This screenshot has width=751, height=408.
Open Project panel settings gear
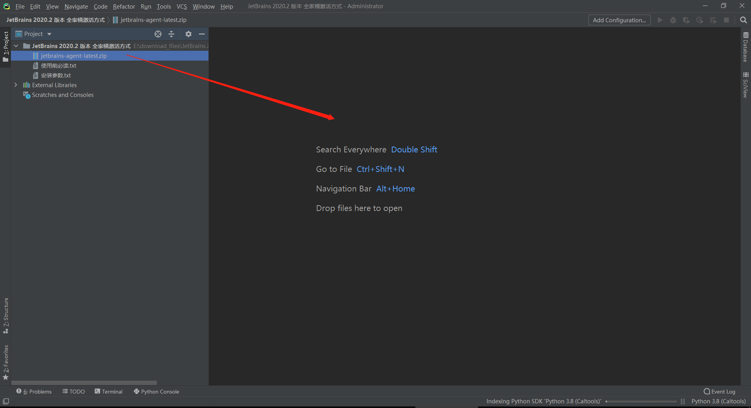189,34
